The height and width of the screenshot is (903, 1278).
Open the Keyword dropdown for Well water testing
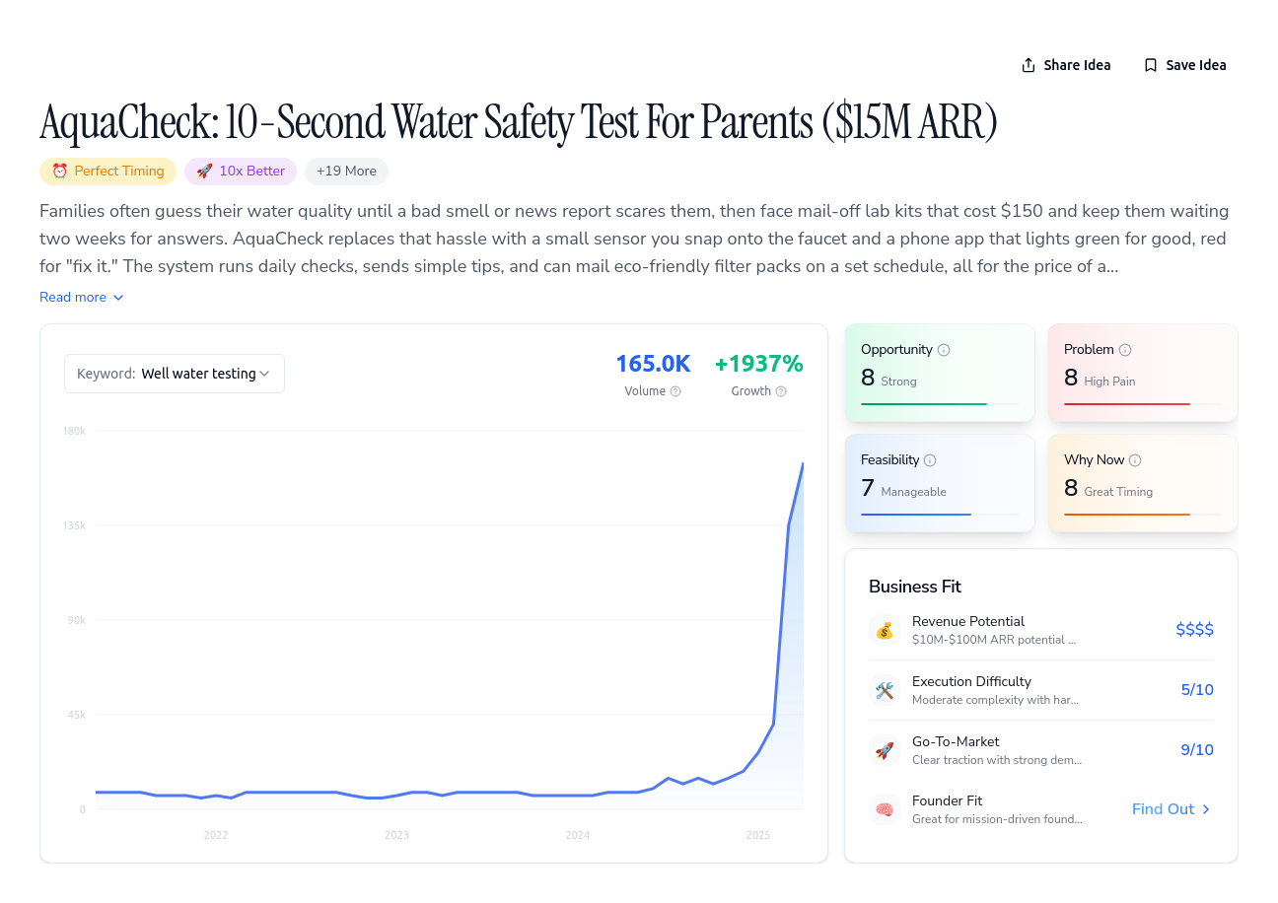[x=175, y=374]
